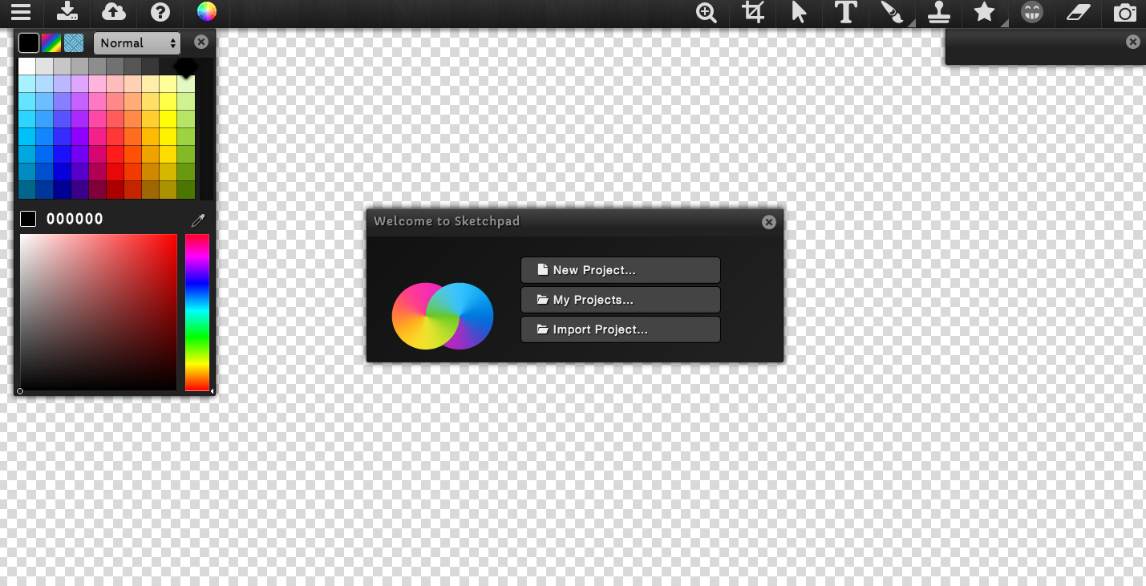Activate the eyedropper color picker
Screen dimensions: 1146x586
(x=198, y=220)
